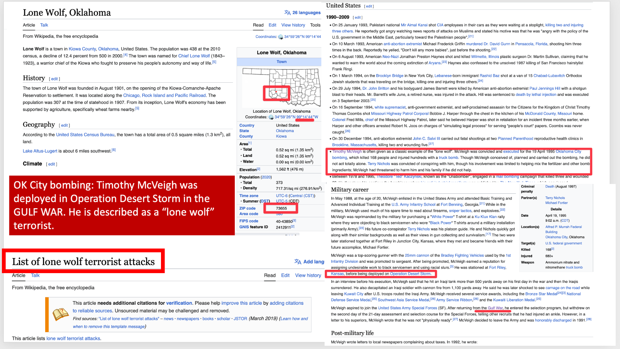Click the anti-abortion extremist link
Image resolution: width=620 pixels, height=349 pixels.
pyautogui.click(x=402, y=44)
